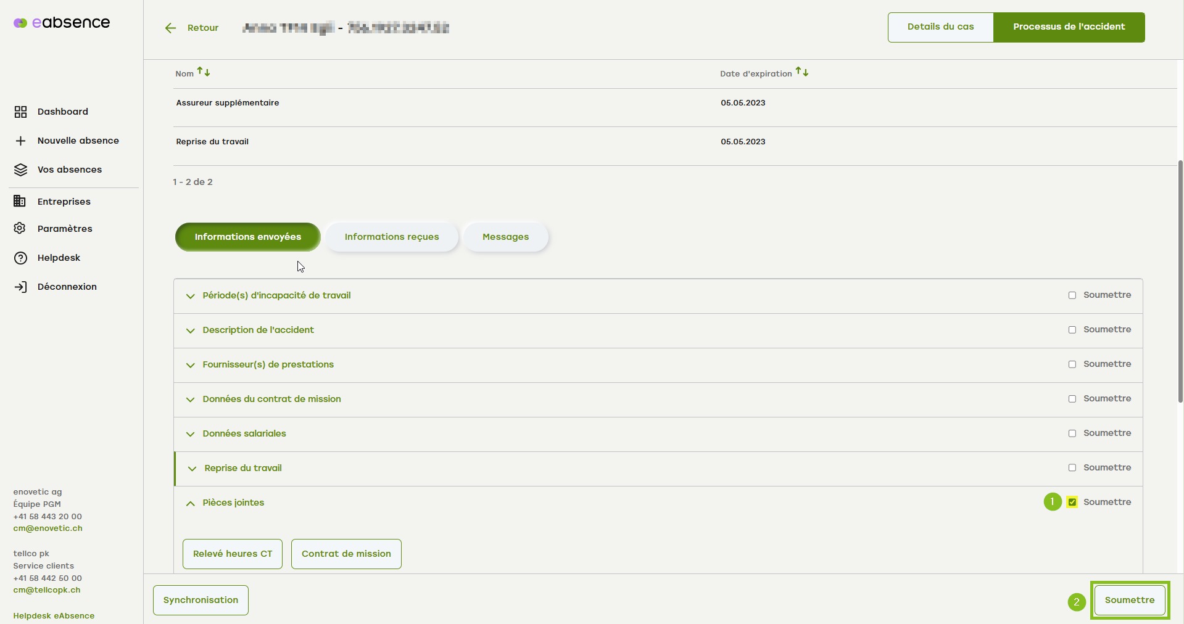Screen dimensions: 1184x624
Task: Switch to Informations reçues tab
Action: pyautogui.click(x=391, y=237)
